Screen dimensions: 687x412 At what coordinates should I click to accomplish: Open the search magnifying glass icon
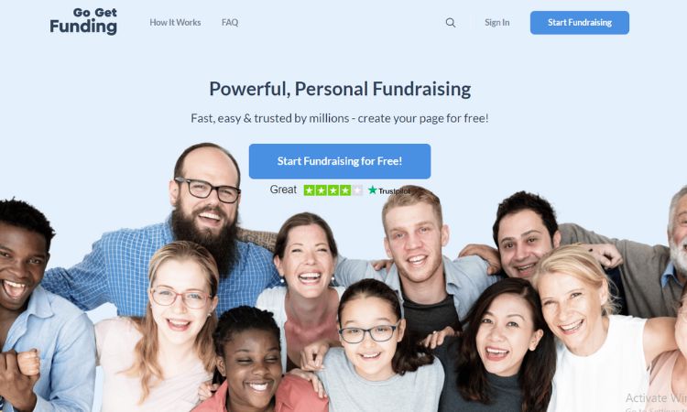[451, 23]
